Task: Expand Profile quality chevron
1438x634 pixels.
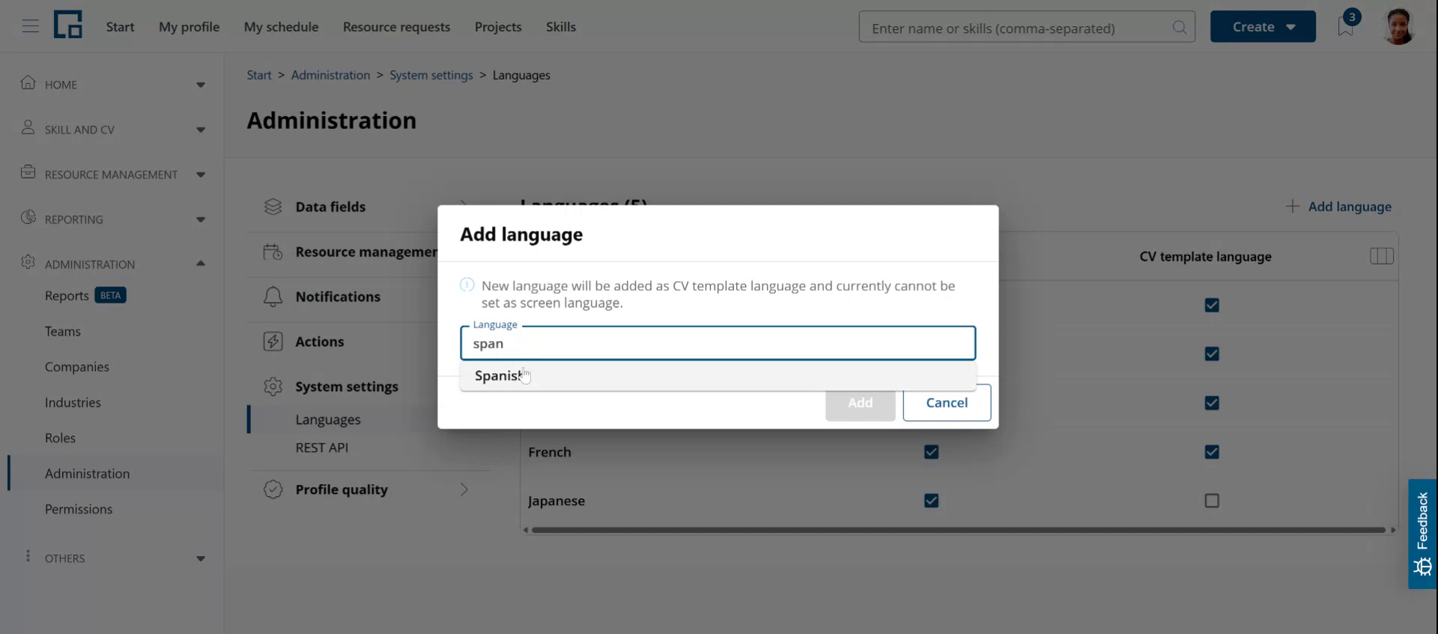Action: tap(464, 489)
